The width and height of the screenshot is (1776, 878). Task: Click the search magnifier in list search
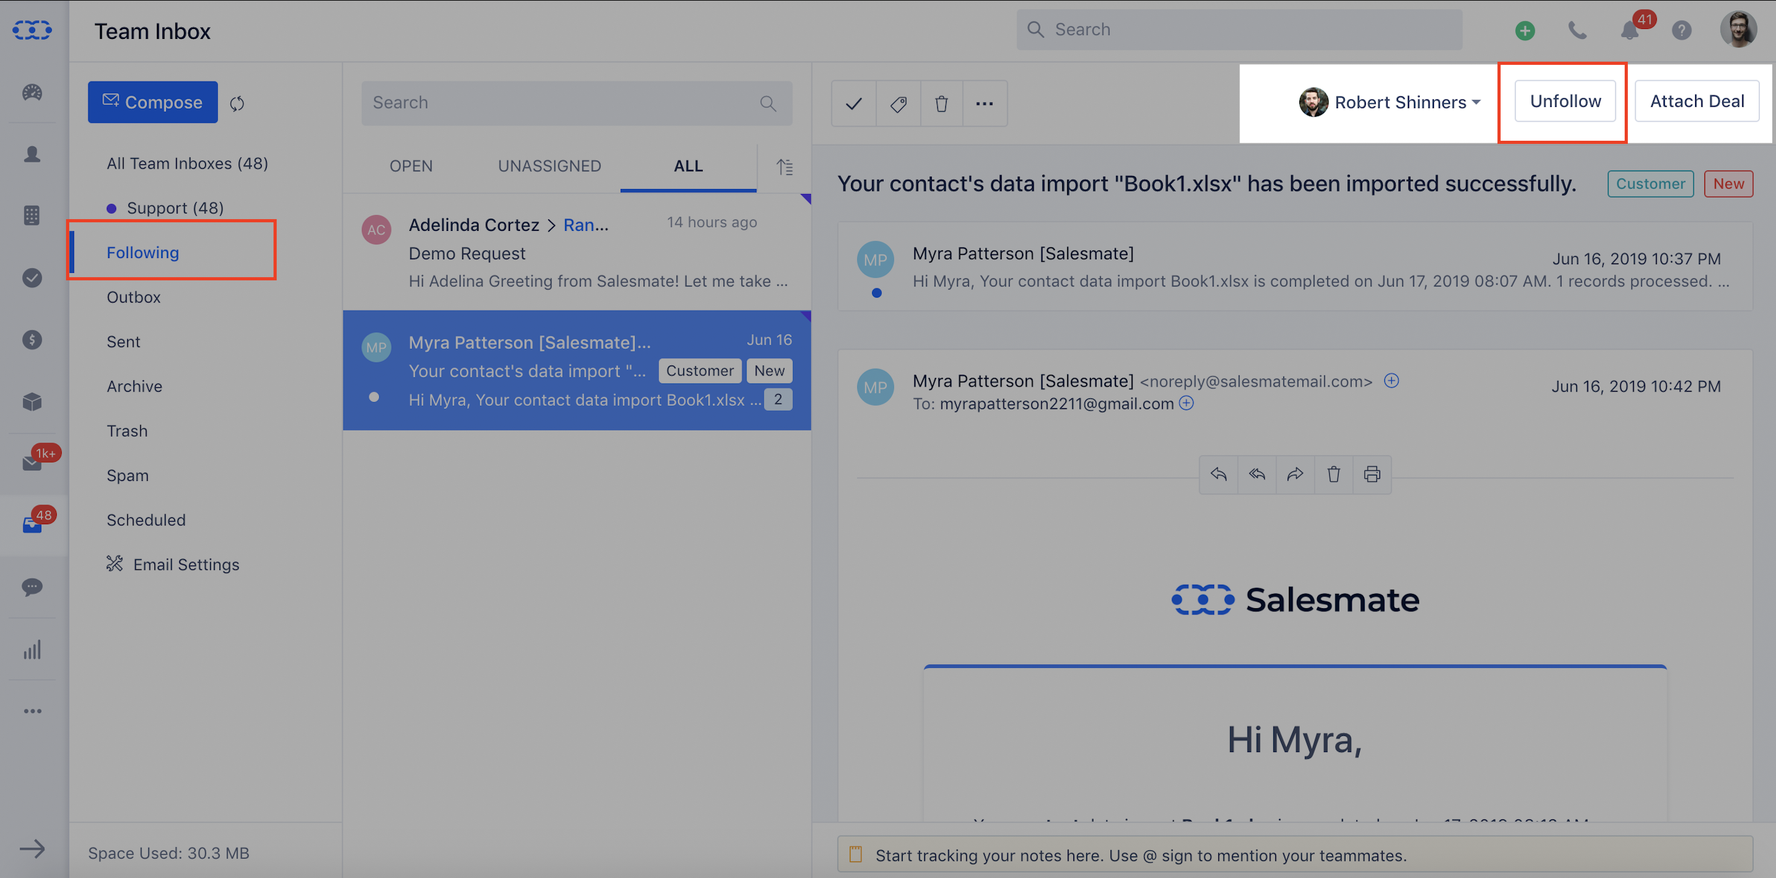768,103
